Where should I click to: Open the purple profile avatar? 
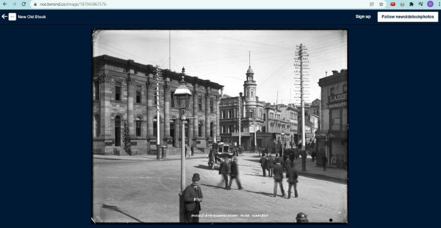pos(430,4)
